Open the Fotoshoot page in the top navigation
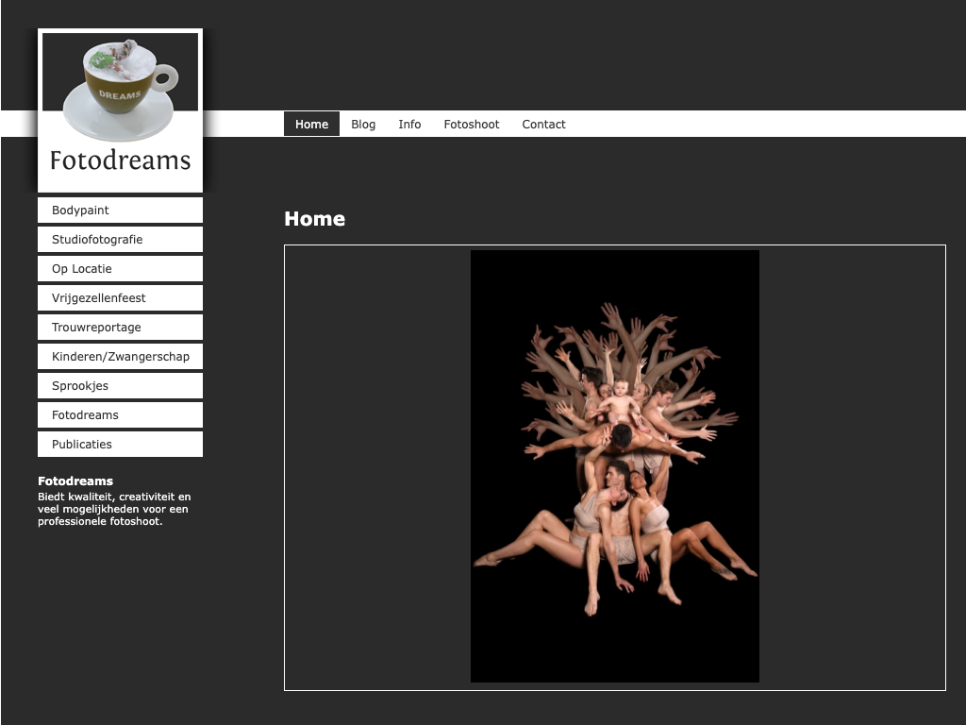 coord(472,124)
